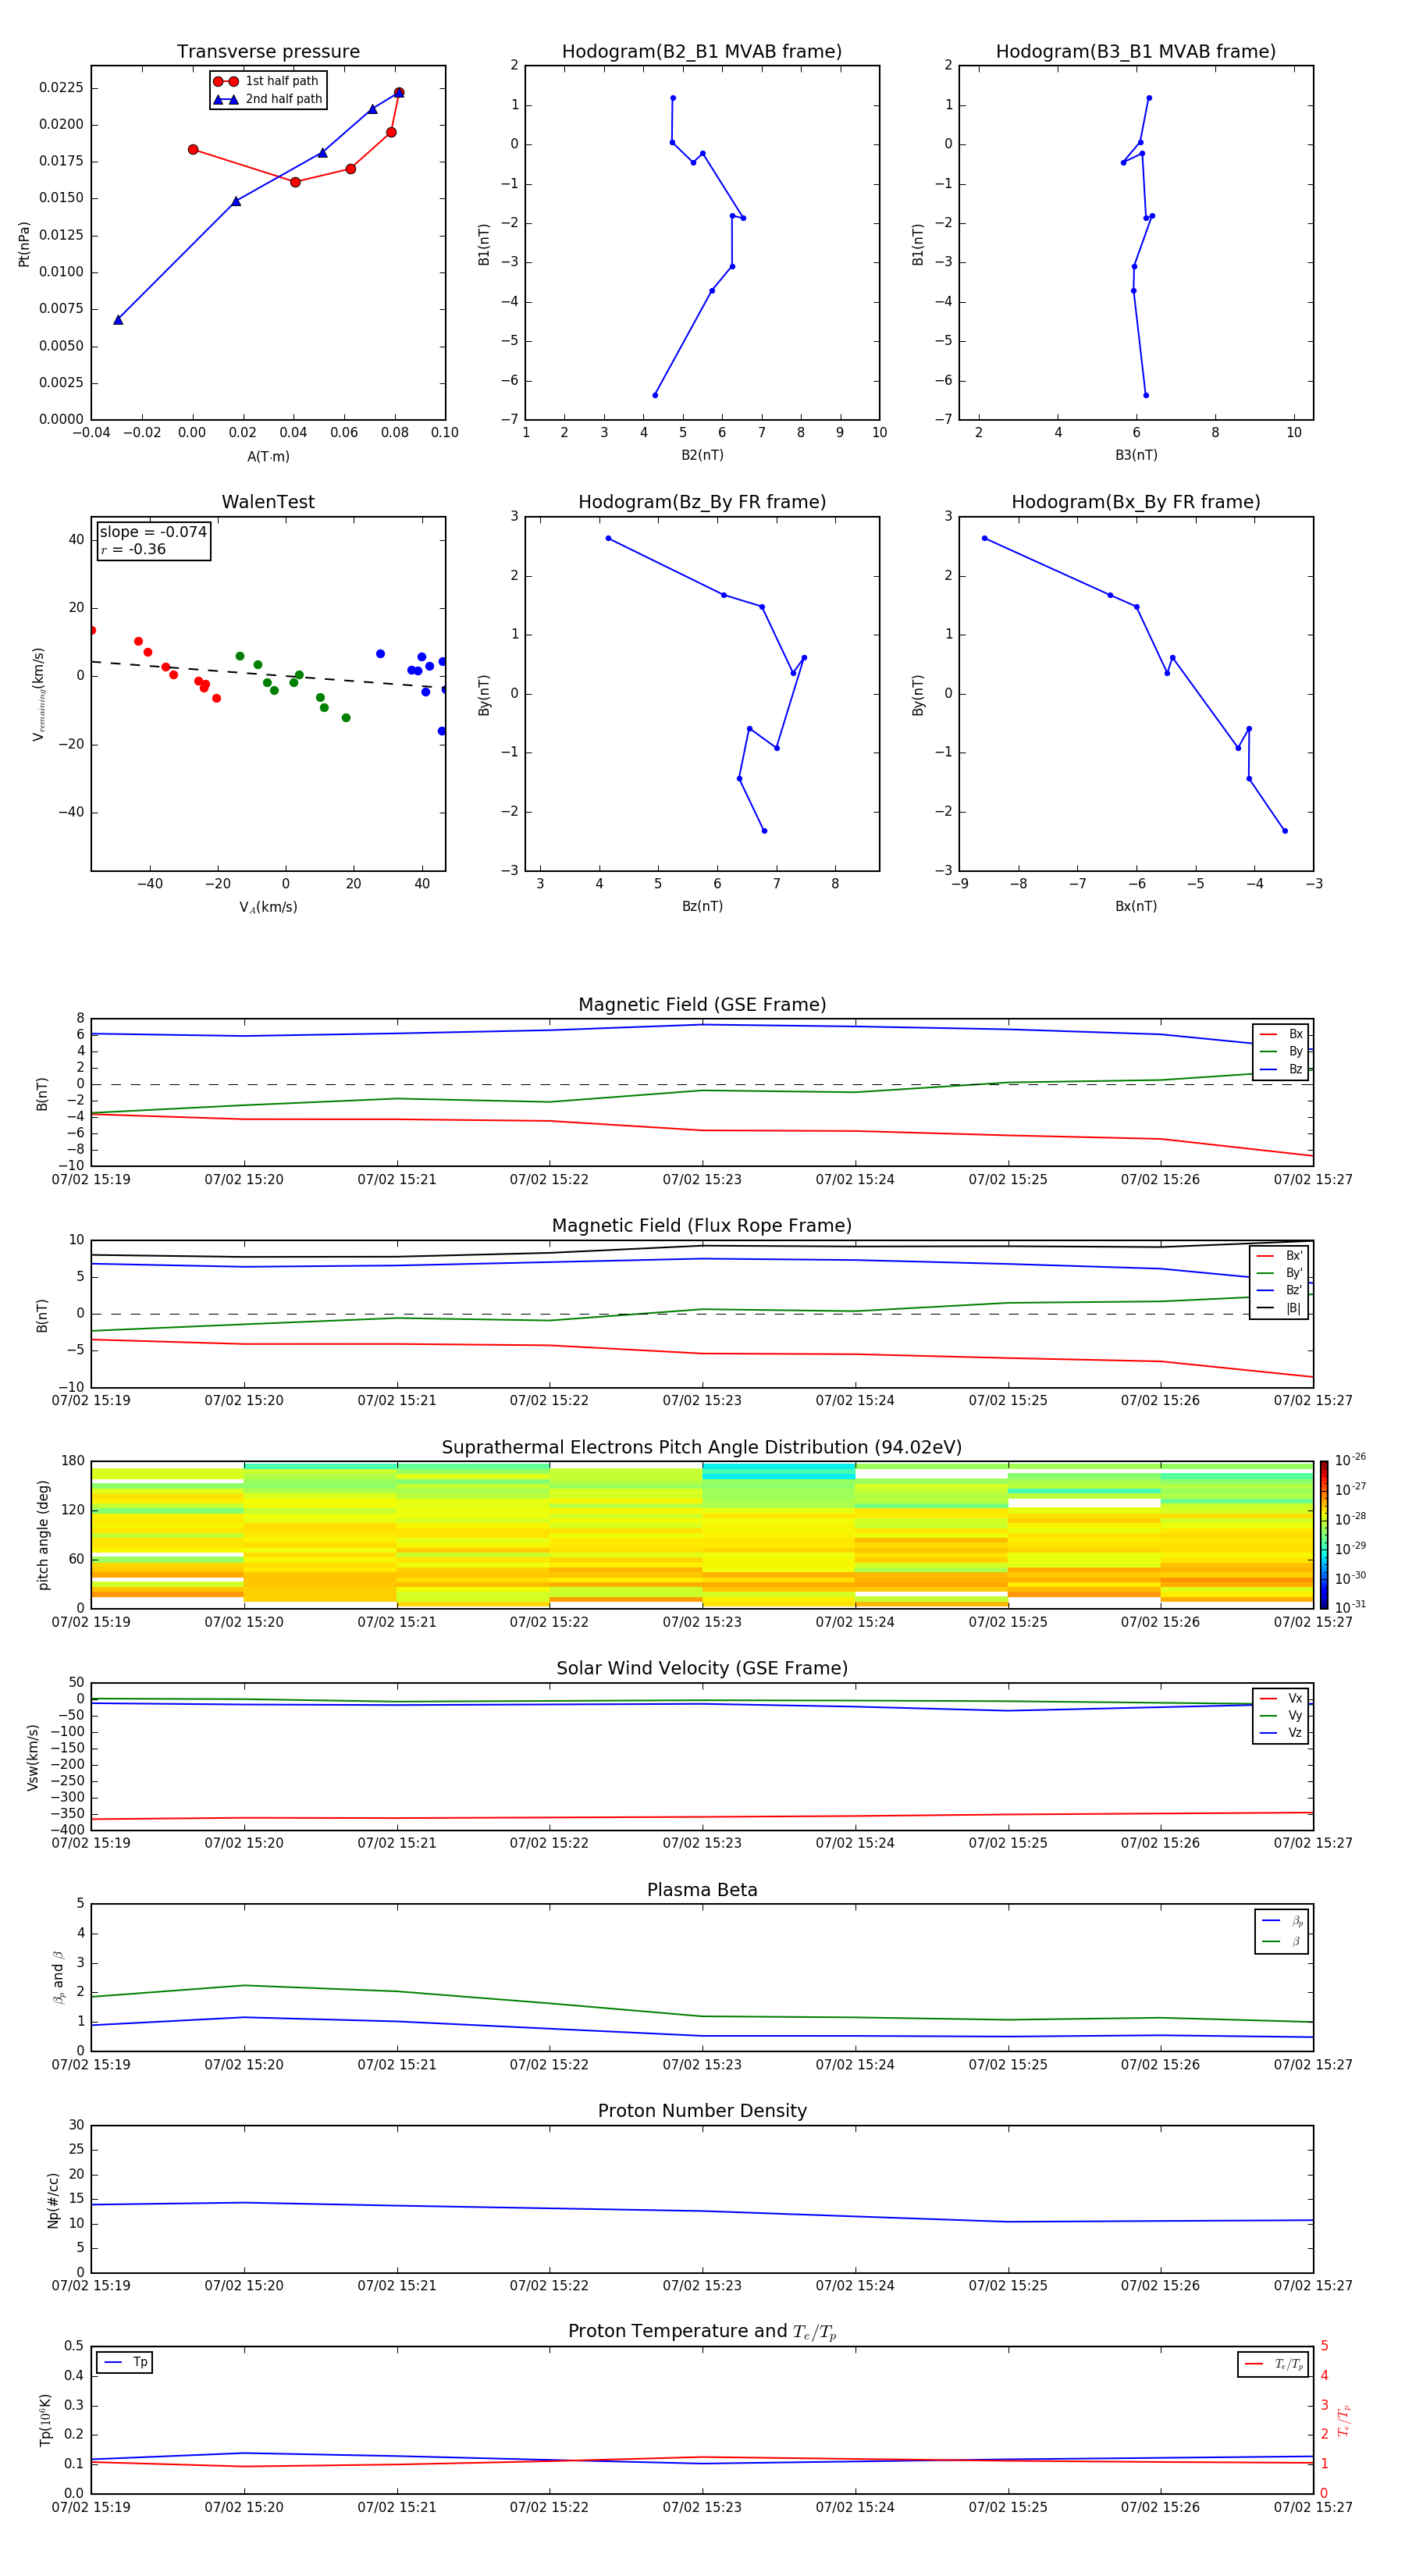The image size is (1405, 2576).
Task: Click the 'Pt(nPa)' y-axis label
Action: pyautogui.click(x=24, y=244)
